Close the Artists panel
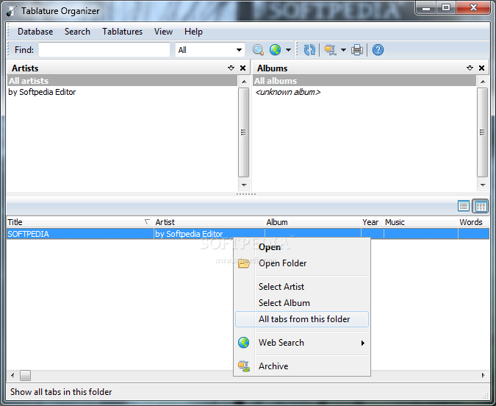This screenshot has width=496, height=406. (242, 68)
